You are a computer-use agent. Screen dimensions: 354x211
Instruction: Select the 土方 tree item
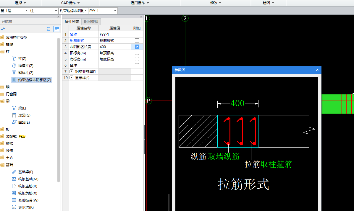(9, 158)
